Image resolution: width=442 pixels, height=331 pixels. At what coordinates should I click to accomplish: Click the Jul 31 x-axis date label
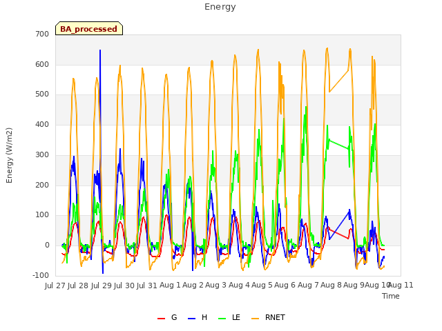pos(147,285)
